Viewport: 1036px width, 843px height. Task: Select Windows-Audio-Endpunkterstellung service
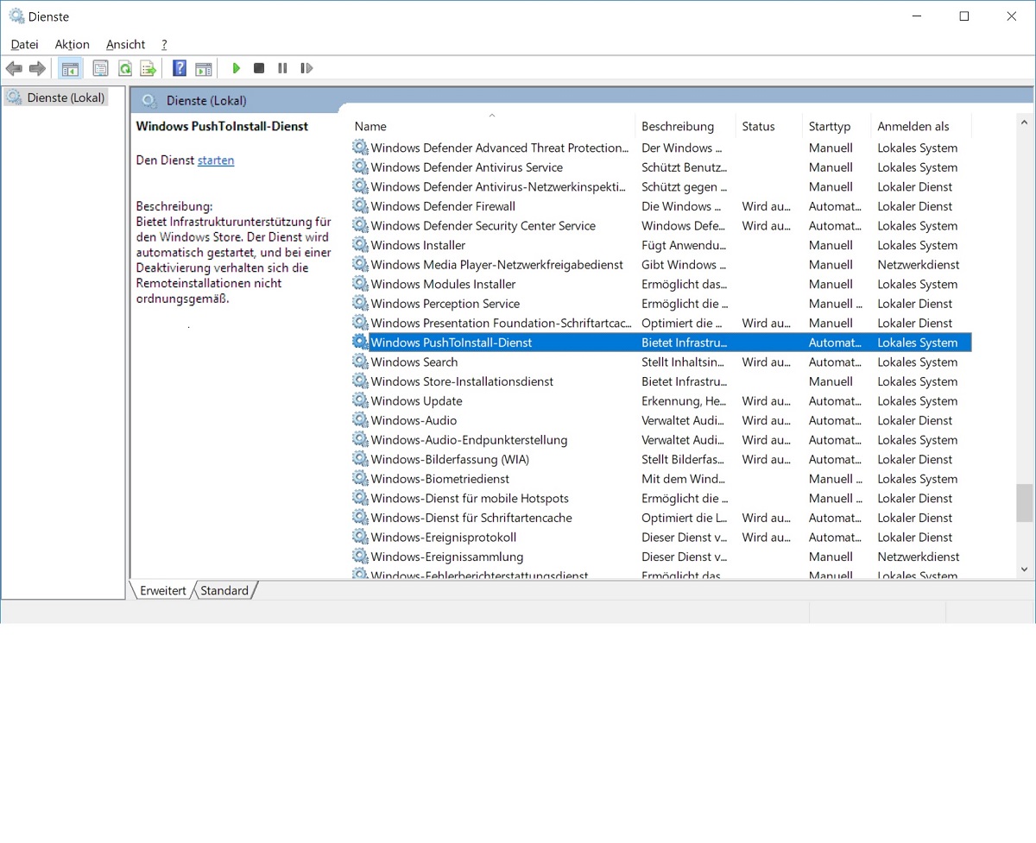point(661,440)
